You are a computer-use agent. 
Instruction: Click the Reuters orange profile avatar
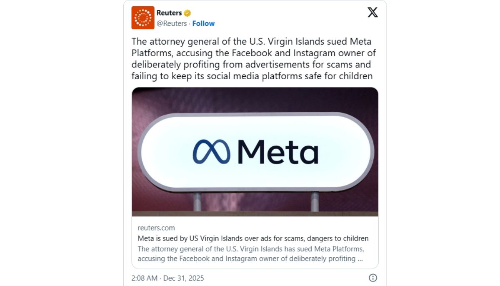(x=143, y=18)
